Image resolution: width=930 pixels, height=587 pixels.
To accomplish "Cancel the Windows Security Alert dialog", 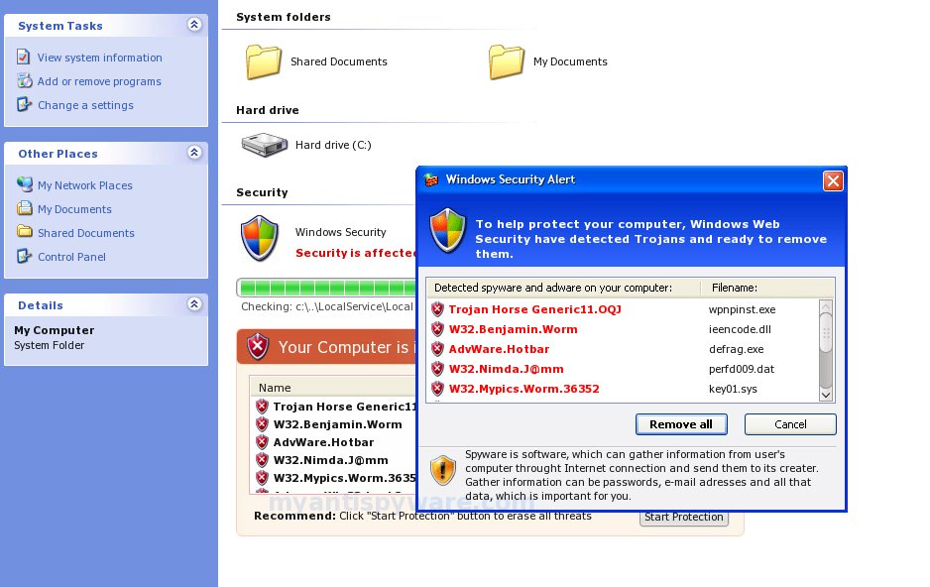I will pyautogui.click(x=790, y=424).
